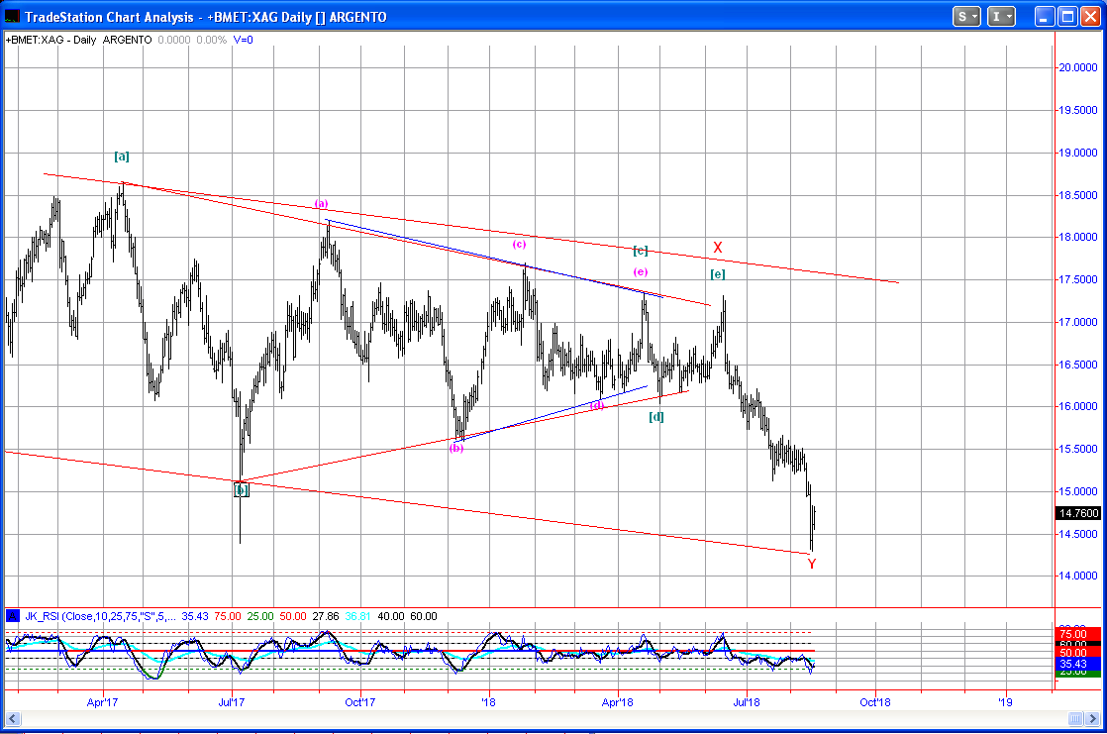This screenshot has height=734, width=1107.
Task: Click the Jul'17 date axis label
Action: [x=232, y=701]
